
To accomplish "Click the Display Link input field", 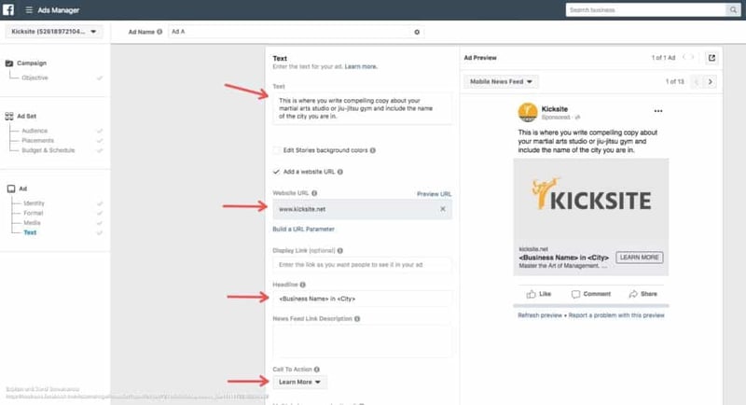I will pyautogui.click(x=362, y=265).
